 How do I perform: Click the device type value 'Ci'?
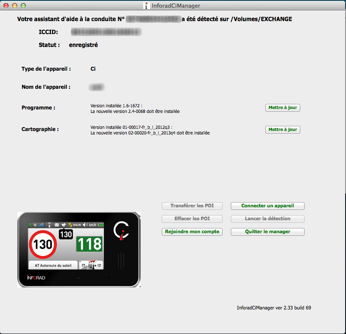[x=93, y=69]
